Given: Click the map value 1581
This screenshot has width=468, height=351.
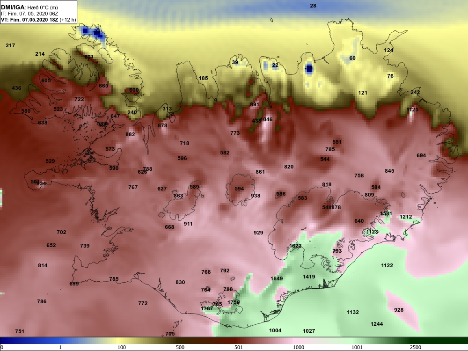Looking at the screenshot, I should coord(386,214).
